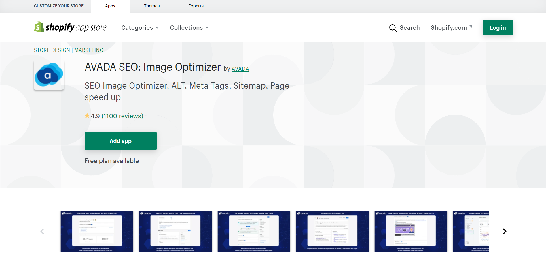Open the Advanced SEO Analysis screenshot thumbnail
Screen dimensions: 546x257
[x=332, y=231]
